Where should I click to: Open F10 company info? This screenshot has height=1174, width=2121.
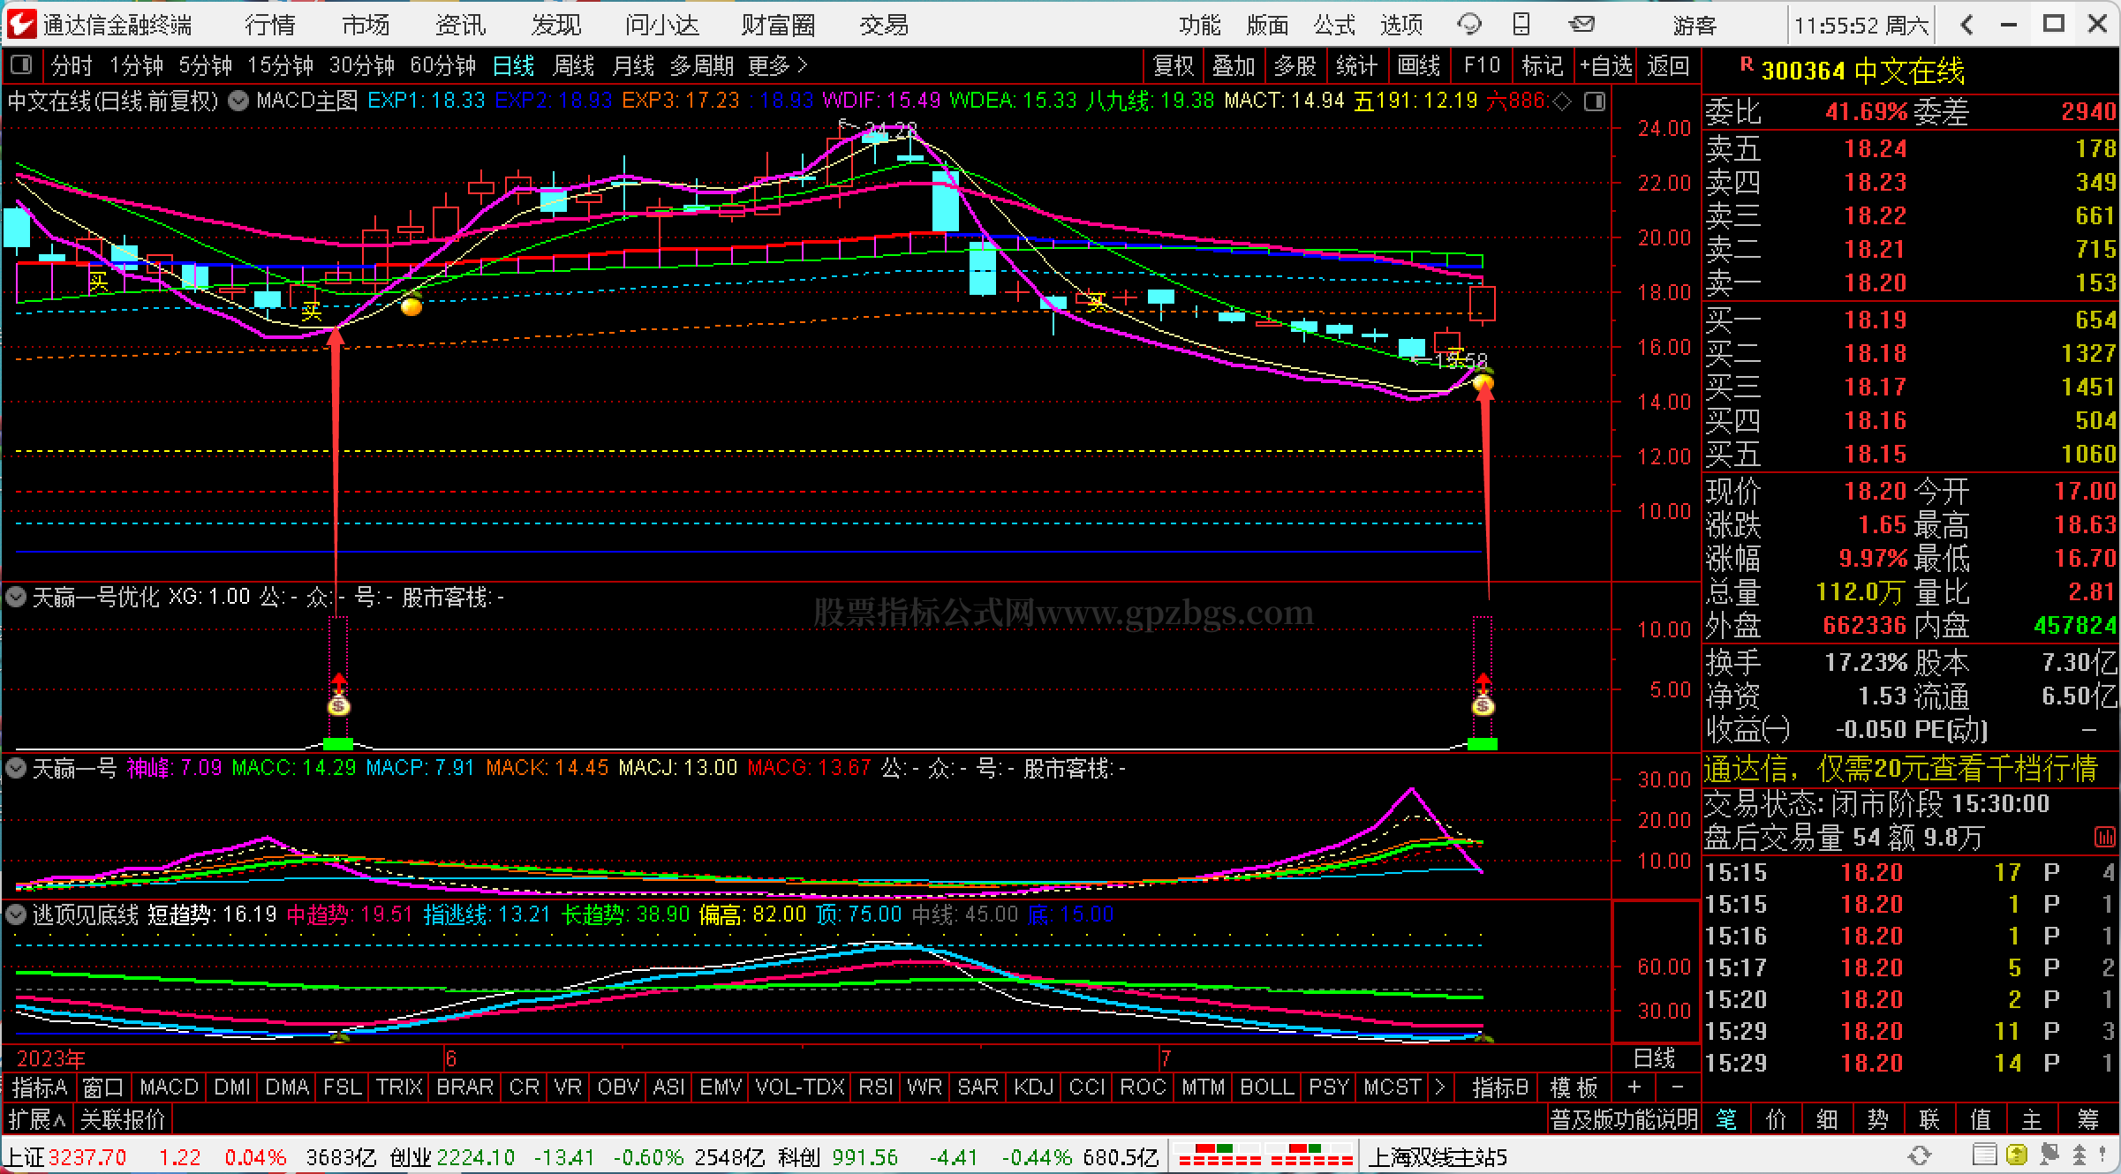[x=1482, y=65]
